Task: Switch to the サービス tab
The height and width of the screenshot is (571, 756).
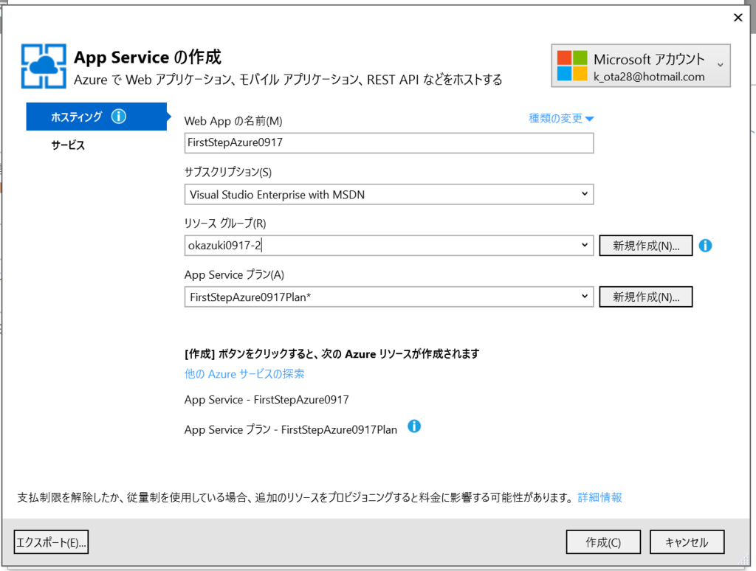Action: tap(68, 145)
